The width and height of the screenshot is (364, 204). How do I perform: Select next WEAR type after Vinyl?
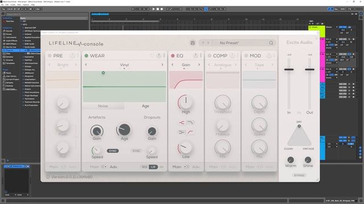coord(162,65)
